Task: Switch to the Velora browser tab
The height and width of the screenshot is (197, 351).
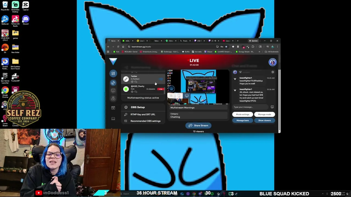Action: (x=156, y=41)
